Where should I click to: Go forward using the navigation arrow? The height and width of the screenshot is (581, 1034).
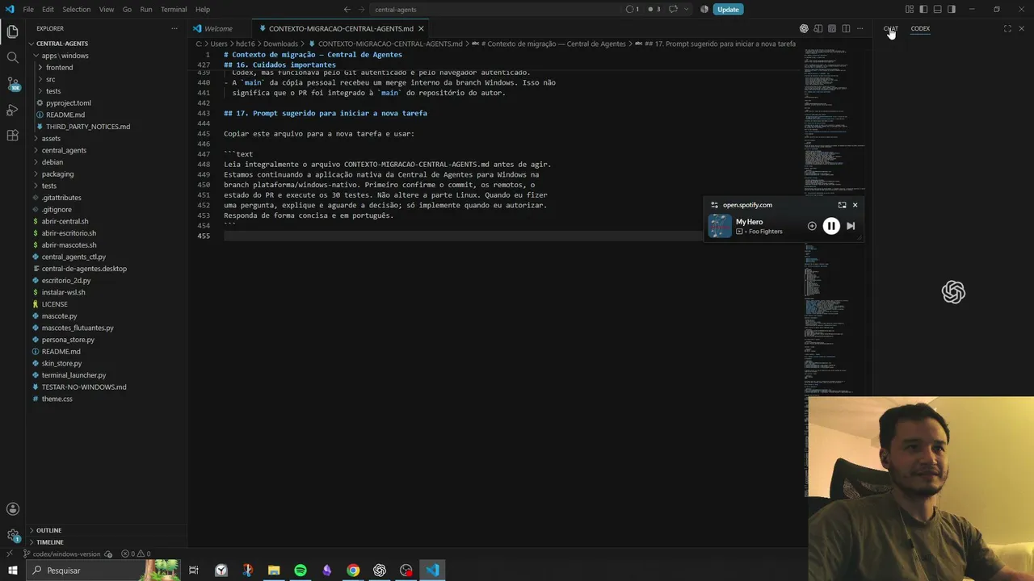pos(361,10)
